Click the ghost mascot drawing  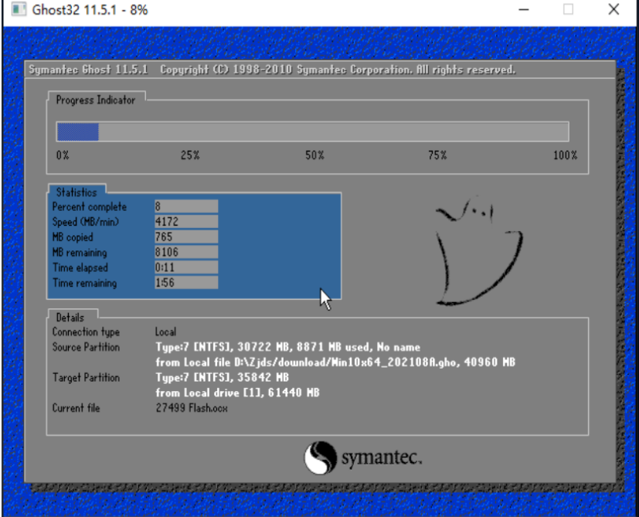point(478,250)
